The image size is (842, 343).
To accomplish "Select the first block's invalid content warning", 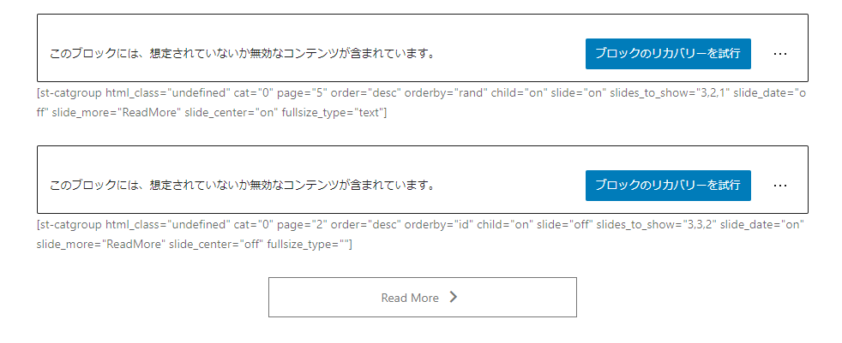I will click(242, 54).
